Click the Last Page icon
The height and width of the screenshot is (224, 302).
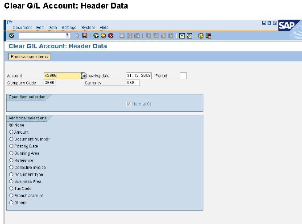pos(170,36)
